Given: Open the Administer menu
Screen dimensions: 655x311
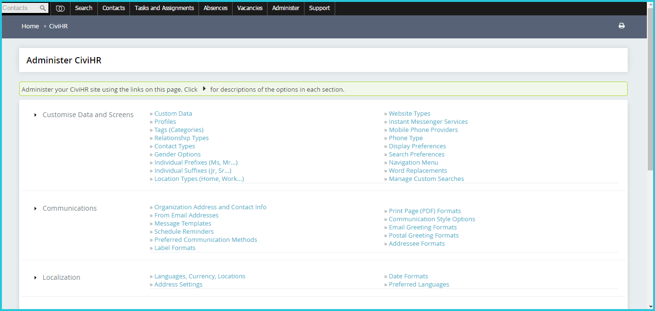Looking at the screenshot, I should [286, 8].
